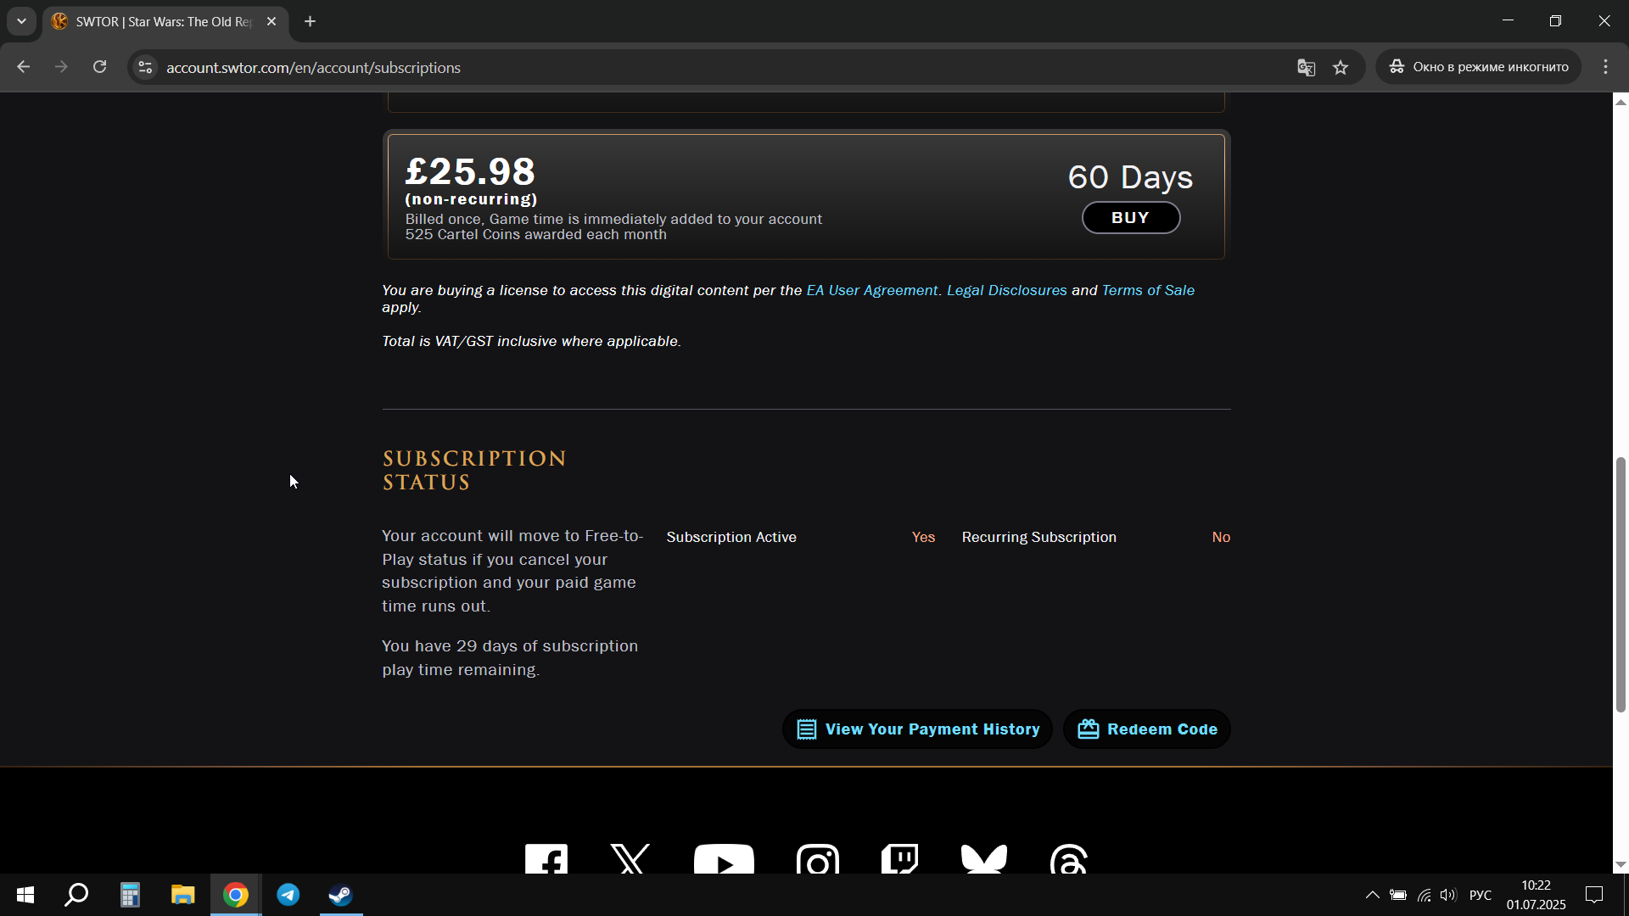Viewport: 1629px width, 916px height.
Task: Open the tab search dropdown
Action: point(21,21)
